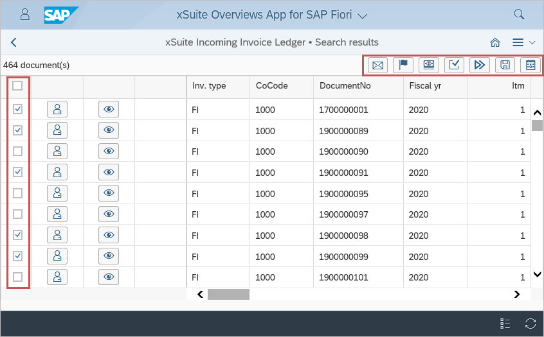The height and width of the screenshot is (337, 544).
Task: Open the user profile icon
Action: (x=24, y=14)
